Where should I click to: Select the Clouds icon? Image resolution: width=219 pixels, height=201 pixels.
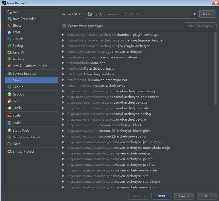coord(9,39)
